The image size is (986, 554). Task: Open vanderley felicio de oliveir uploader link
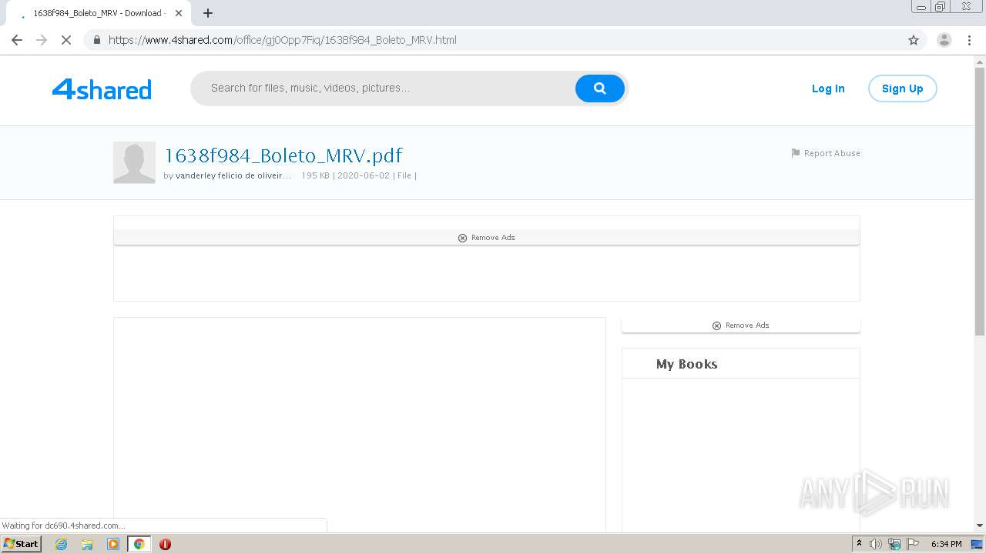233,175
